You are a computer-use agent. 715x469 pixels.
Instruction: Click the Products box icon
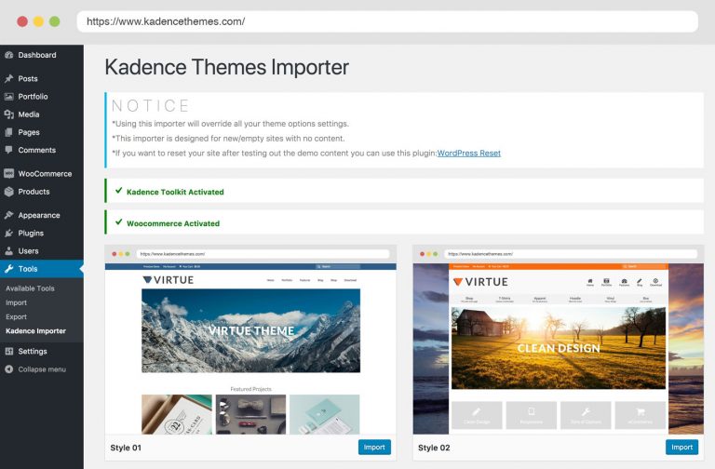[x=8, y=192]
